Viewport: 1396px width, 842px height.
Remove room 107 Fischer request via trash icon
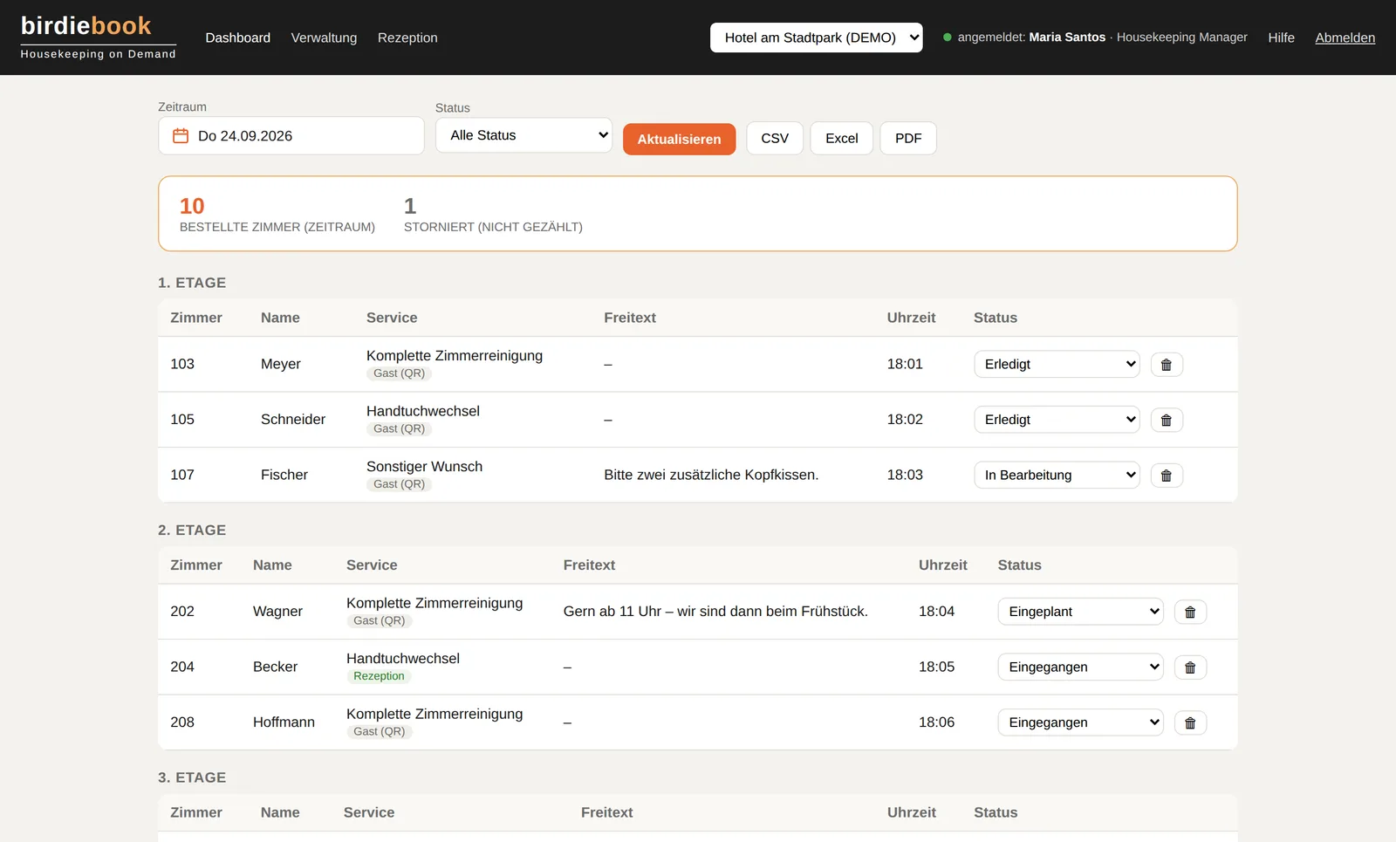click(x=1167, y=476)
